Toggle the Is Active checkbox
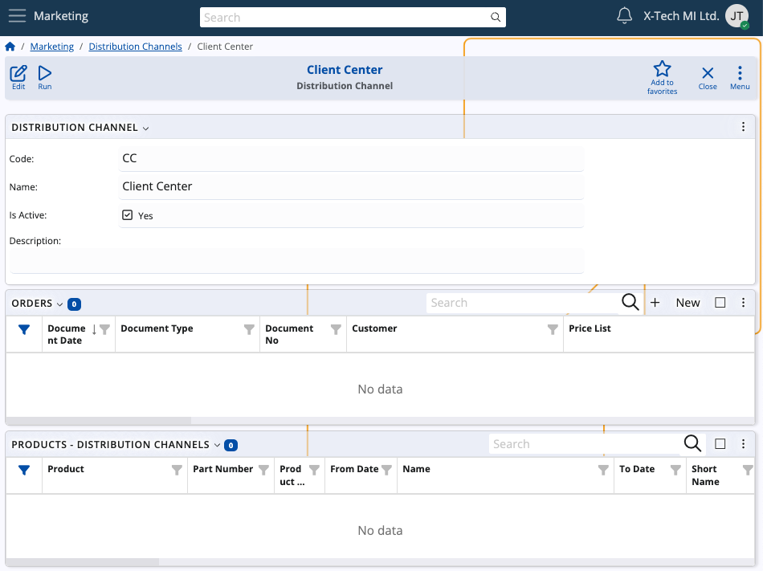The image size is (763, 571). (127, 215)
